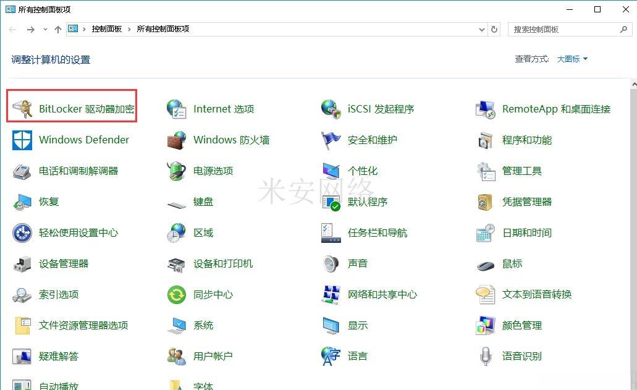637x390 pixels.
Task: Open the 用户帐户 people icon
Action: (176, 356)
